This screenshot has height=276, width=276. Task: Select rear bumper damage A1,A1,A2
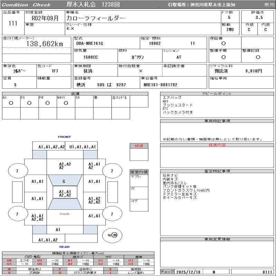click(x=48, y=240)
